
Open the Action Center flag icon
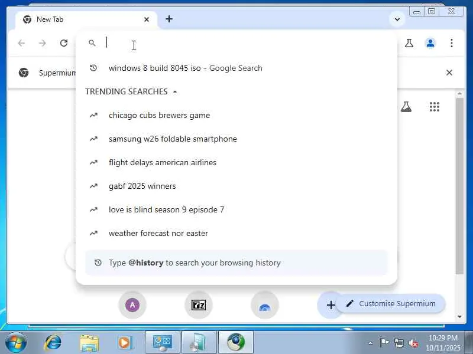click(x=384, y=343)
